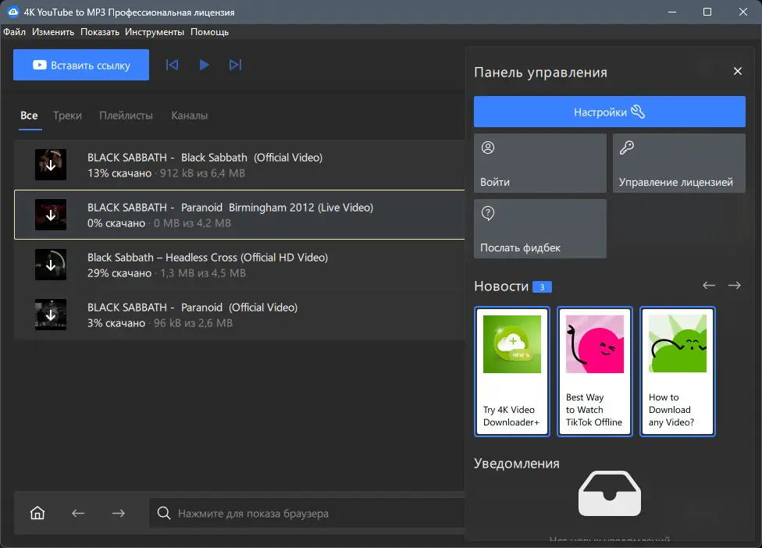Open the Показать menu
762x548 pixels.
100,32
